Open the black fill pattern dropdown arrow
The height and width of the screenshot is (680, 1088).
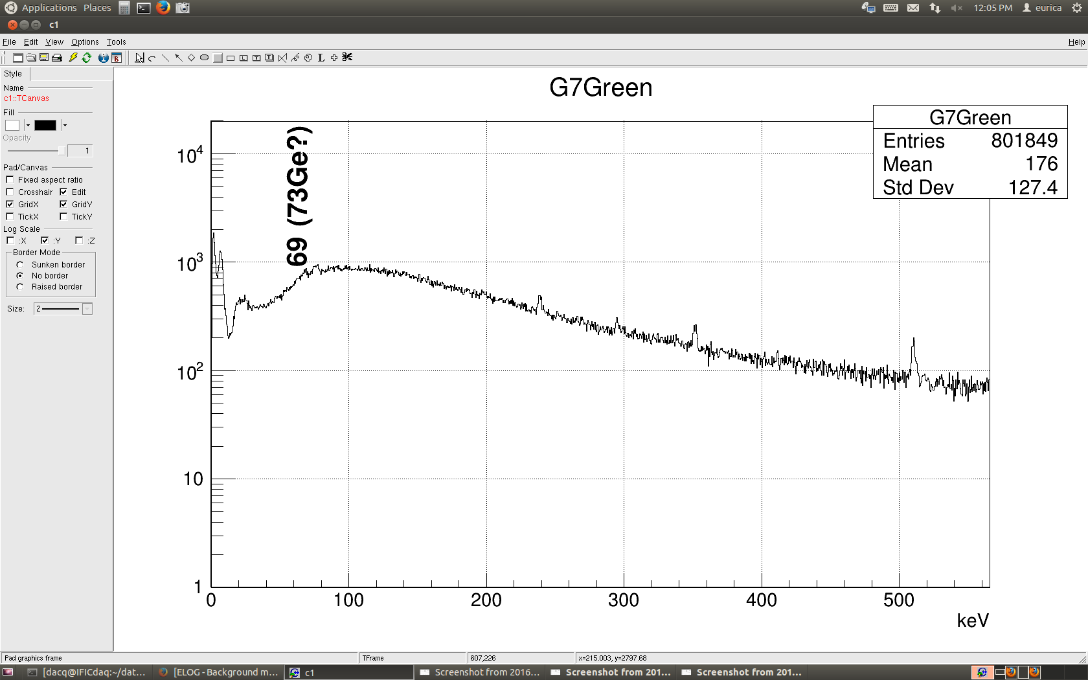(65, 125)
